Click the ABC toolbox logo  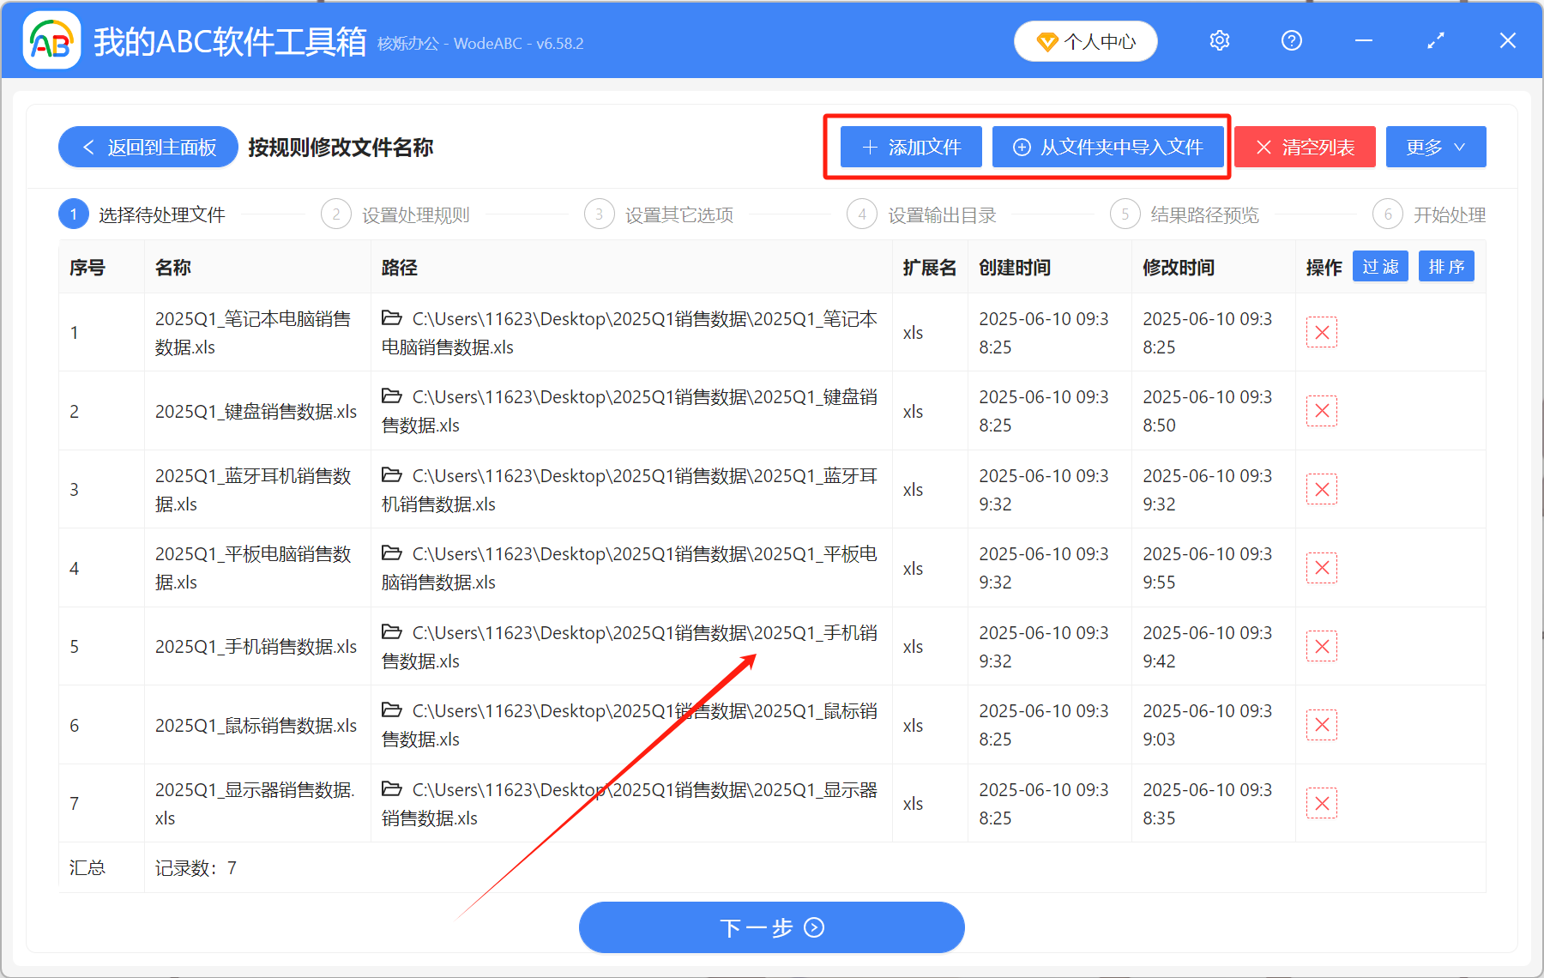(51, 39)
